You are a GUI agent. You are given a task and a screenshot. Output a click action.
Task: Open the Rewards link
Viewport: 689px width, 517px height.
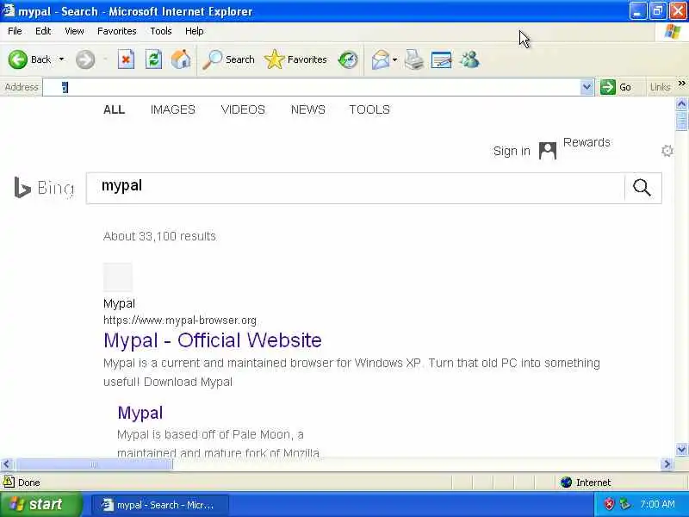(x=587, y=142)
